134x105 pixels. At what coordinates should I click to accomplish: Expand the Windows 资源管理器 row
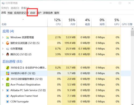(3, 37)
